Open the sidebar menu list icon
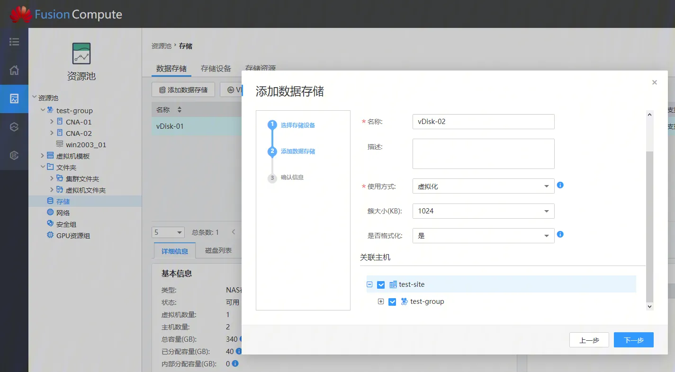This screenshot has height=372, width=675. click(x=14, y=42)
